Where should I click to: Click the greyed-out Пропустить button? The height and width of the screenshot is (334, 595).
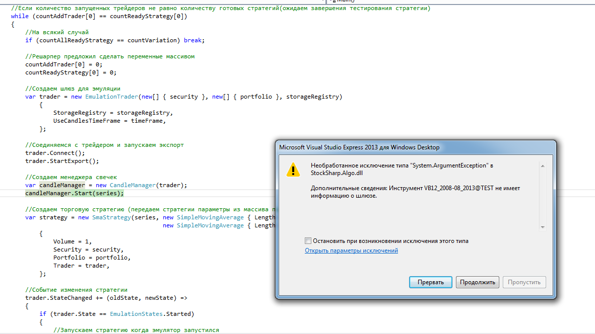pos(524,282)
